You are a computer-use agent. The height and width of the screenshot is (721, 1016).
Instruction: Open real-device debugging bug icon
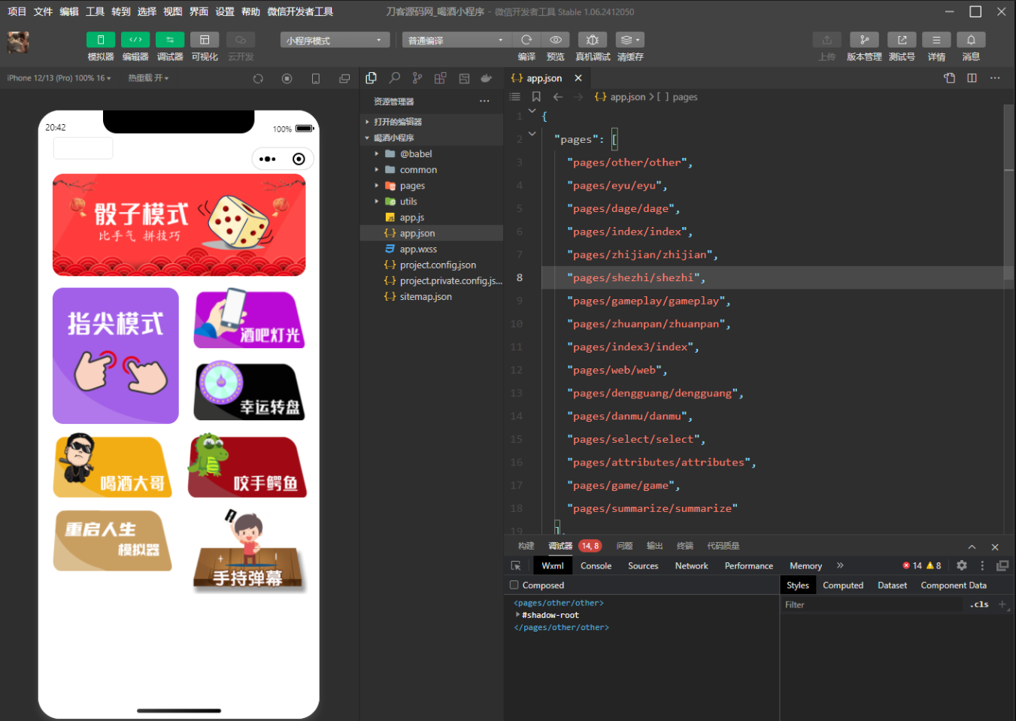tap(593, 40)
